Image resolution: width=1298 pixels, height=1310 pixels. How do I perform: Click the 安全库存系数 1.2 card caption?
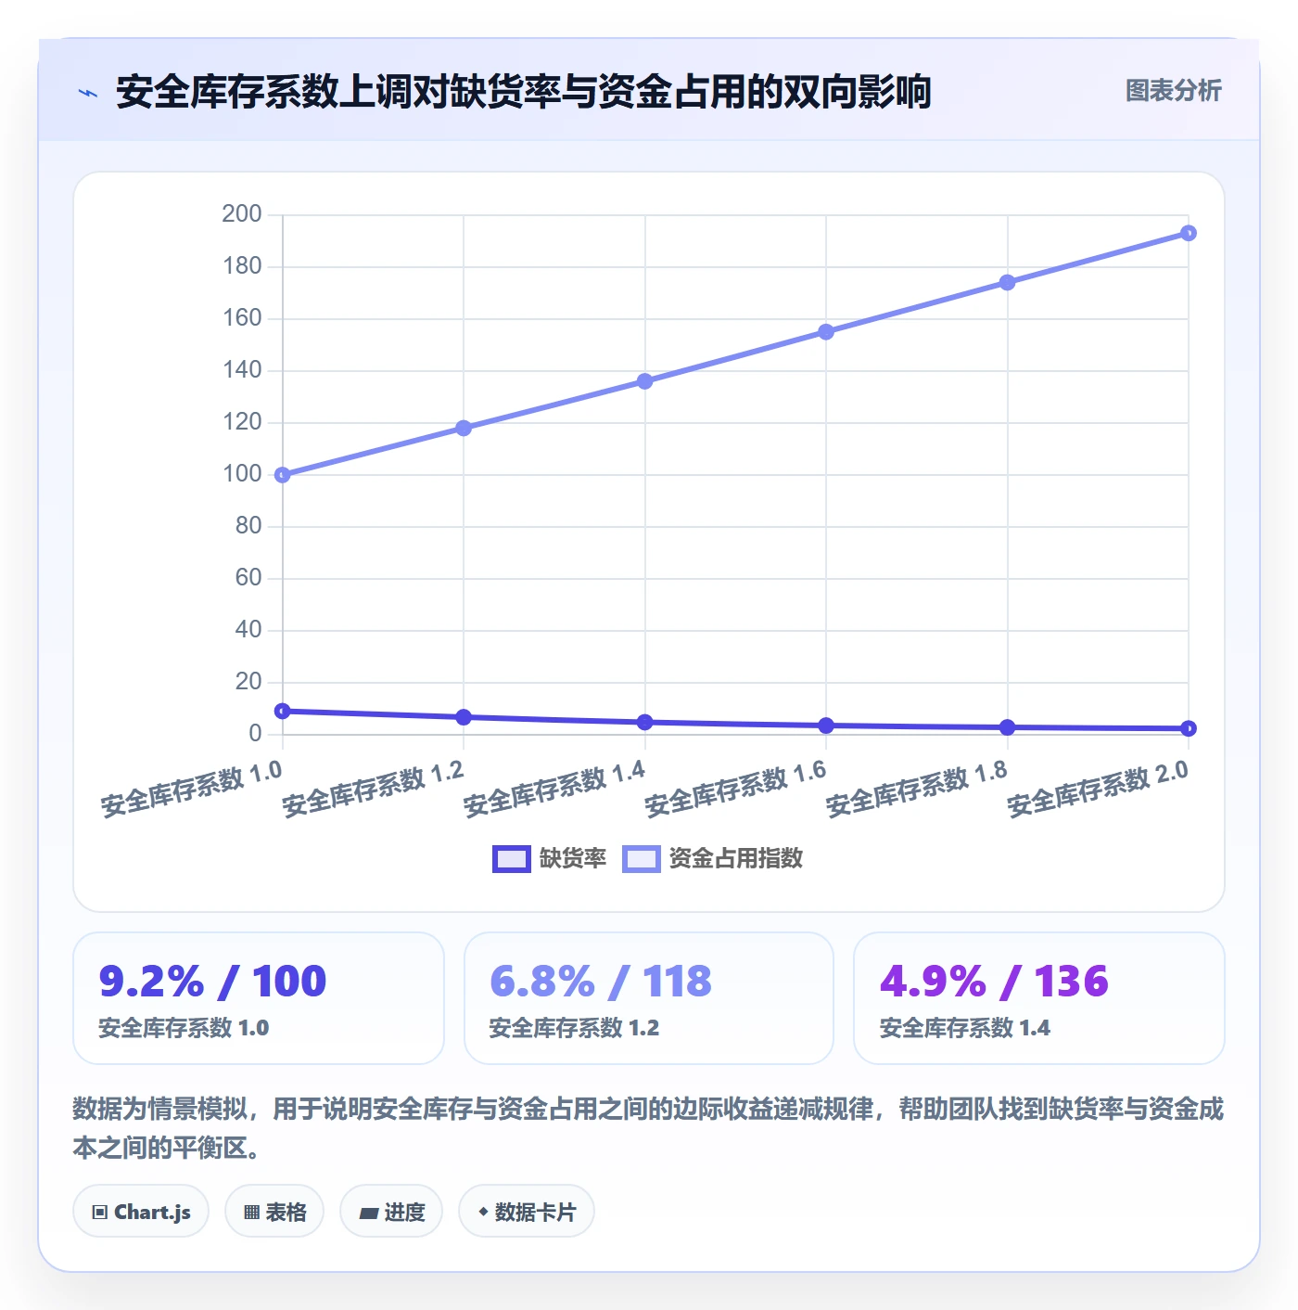coord(574,1028)
